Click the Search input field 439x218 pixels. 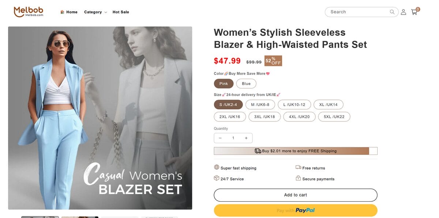(357, 12)
